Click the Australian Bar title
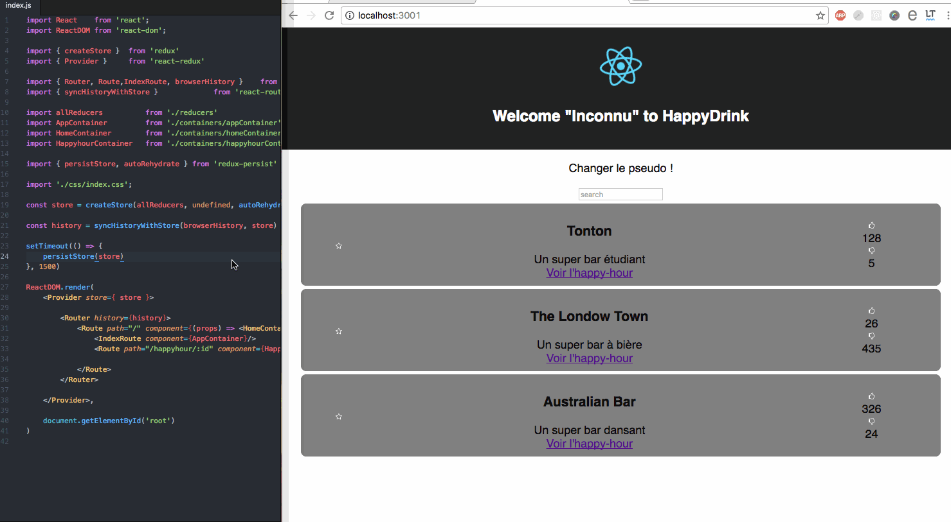 point(590,402)
